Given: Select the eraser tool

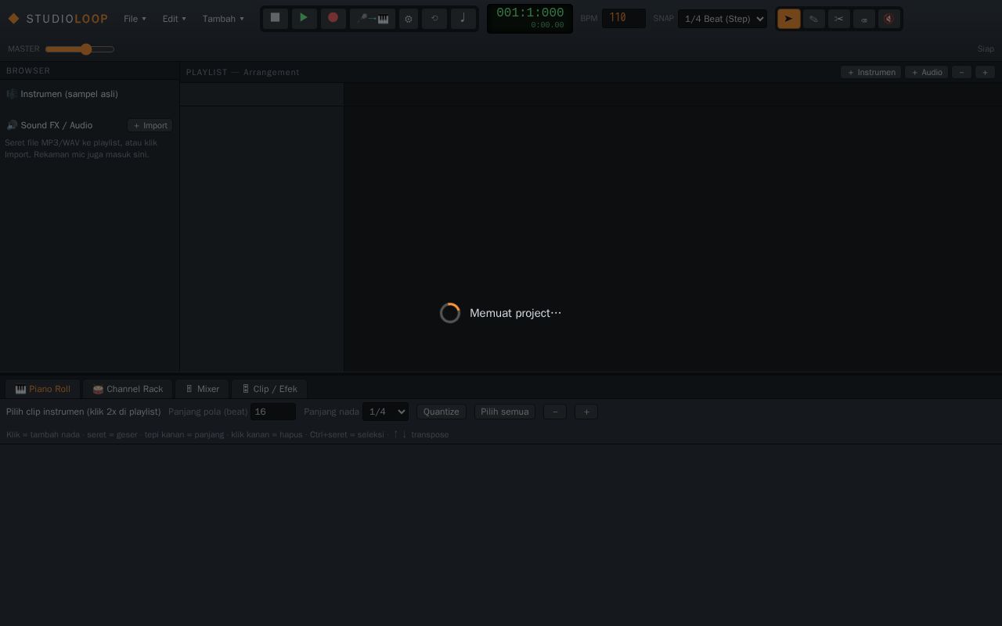Looking at the screenshot, I should click(863, 19).
